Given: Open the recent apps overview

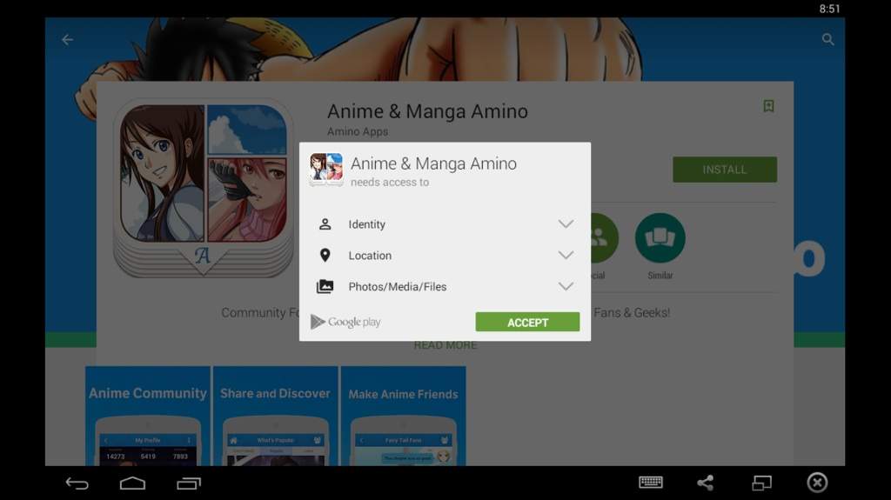Looking at the screenshot, I should pyautogui.click(x=189, y=483).
